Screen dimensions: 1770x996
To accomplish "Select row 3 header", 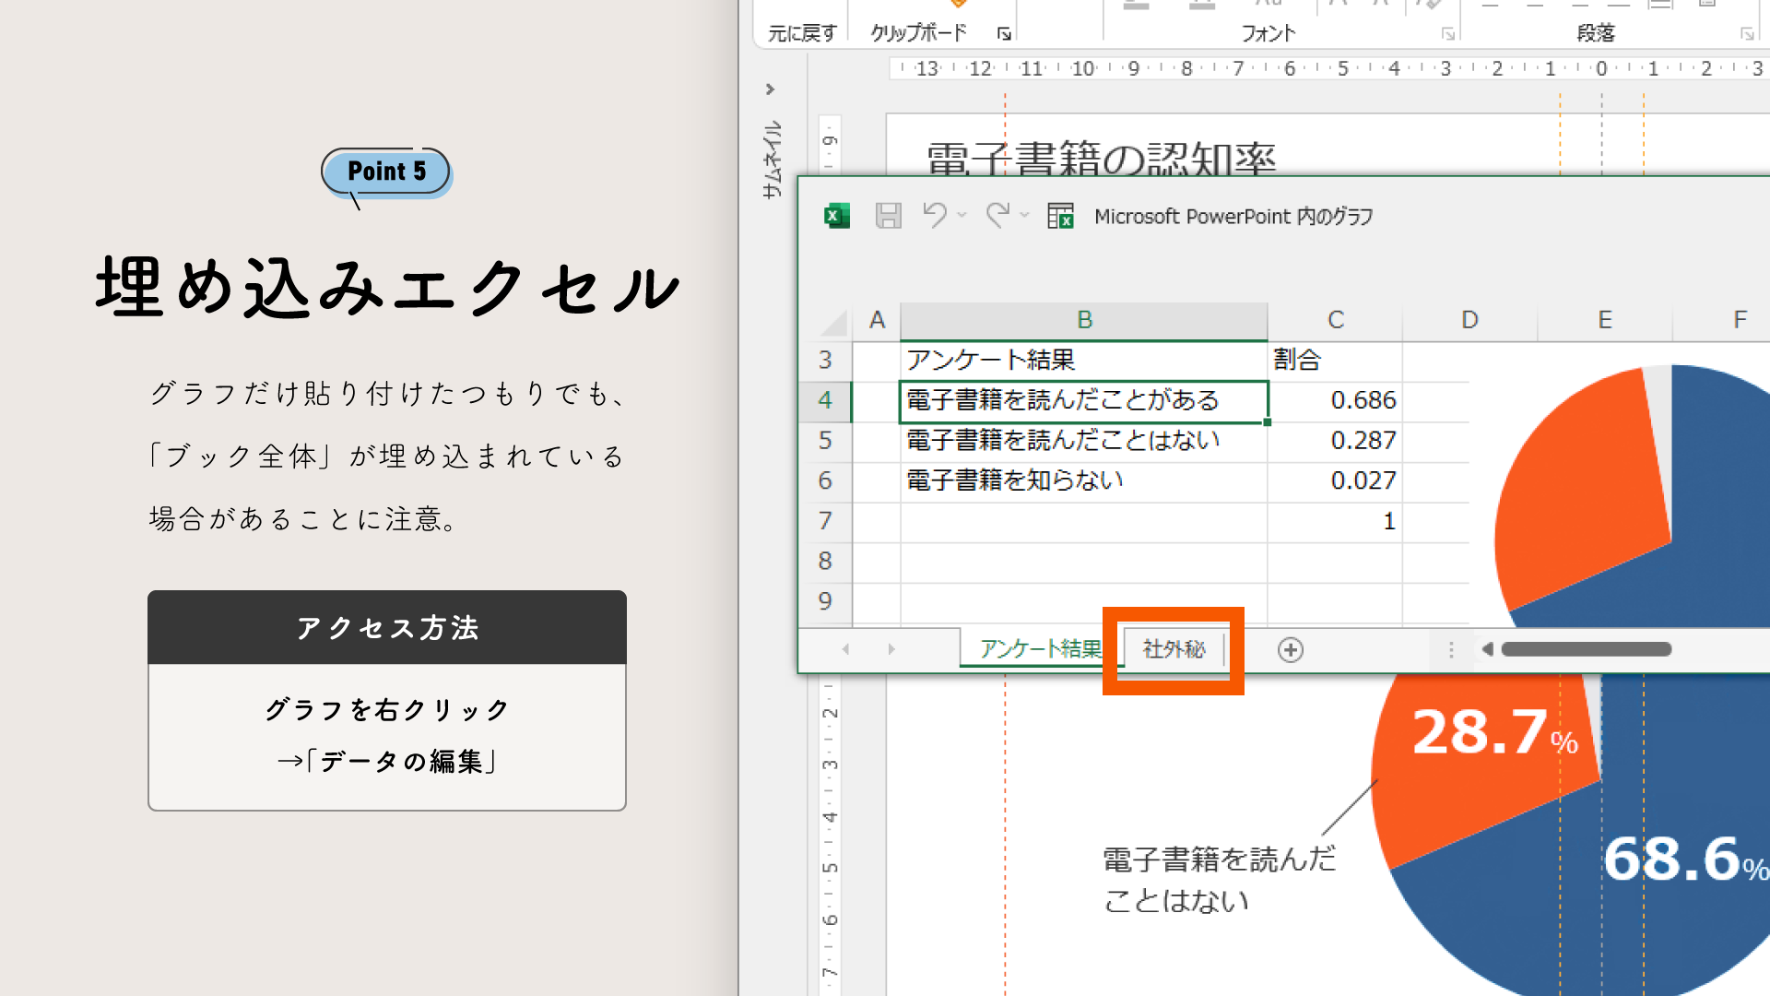I will coord(825,361).
